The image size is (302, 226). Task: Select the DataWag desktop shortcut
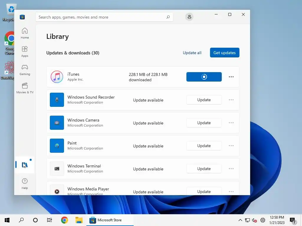tap(7, 70)
